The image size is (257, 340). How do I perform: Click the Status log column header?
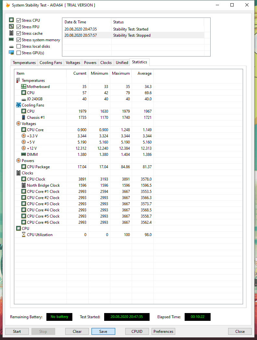[157, 22]
